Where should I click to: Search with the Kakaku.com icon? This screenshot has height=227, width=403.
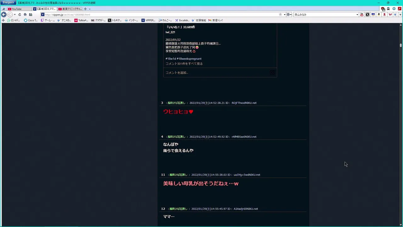coord(373,15)
